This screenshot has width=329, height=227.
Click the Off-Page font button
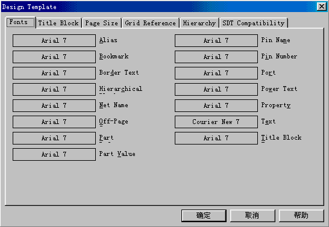click(x=54, y=122)
